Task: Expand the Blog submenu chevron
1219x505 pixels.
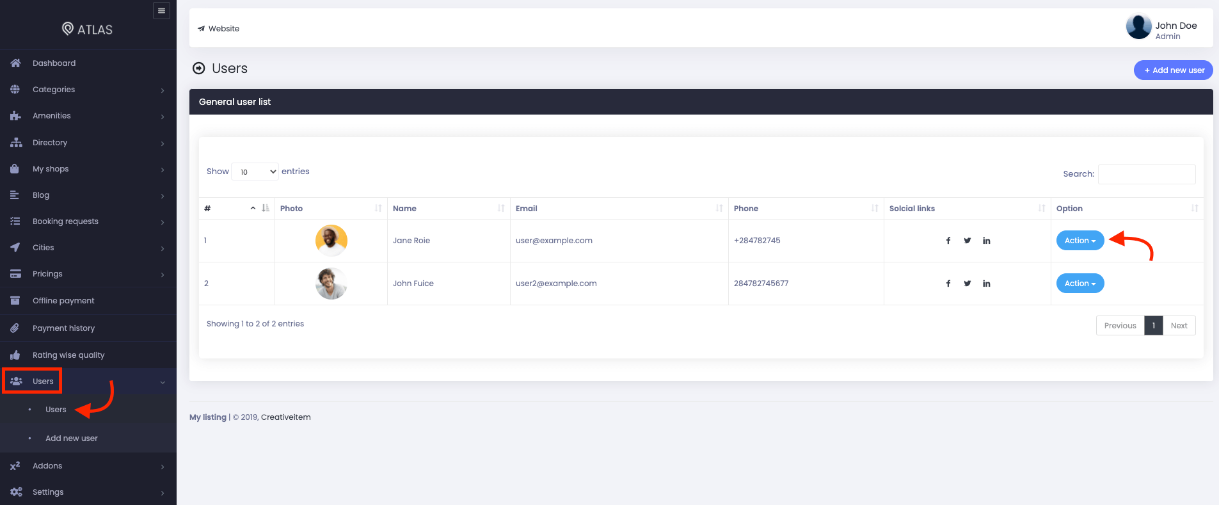Action: point(163,196)
